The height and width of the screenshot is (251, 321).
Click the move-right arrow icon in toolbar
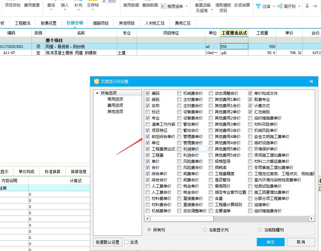tap(315, 6)
